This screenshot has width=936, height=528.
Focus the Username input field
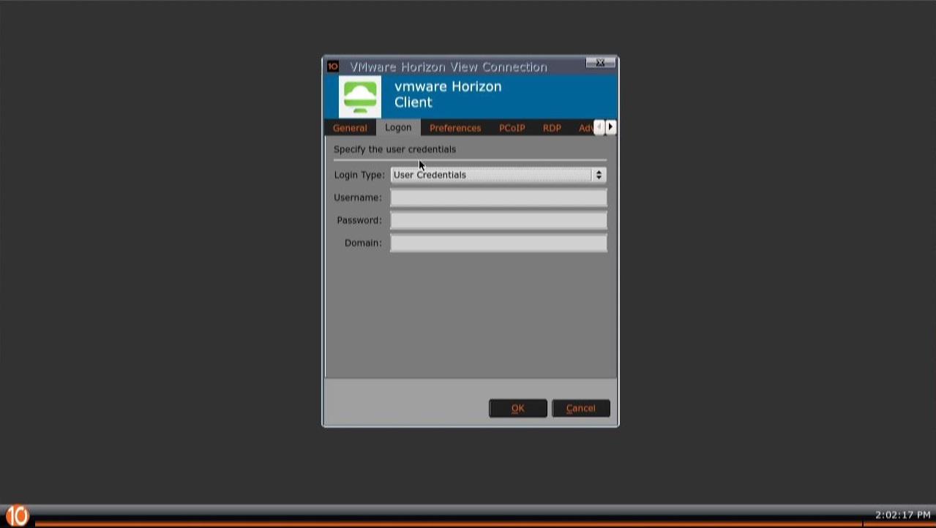pyautogui.click(x=498, y=197)
